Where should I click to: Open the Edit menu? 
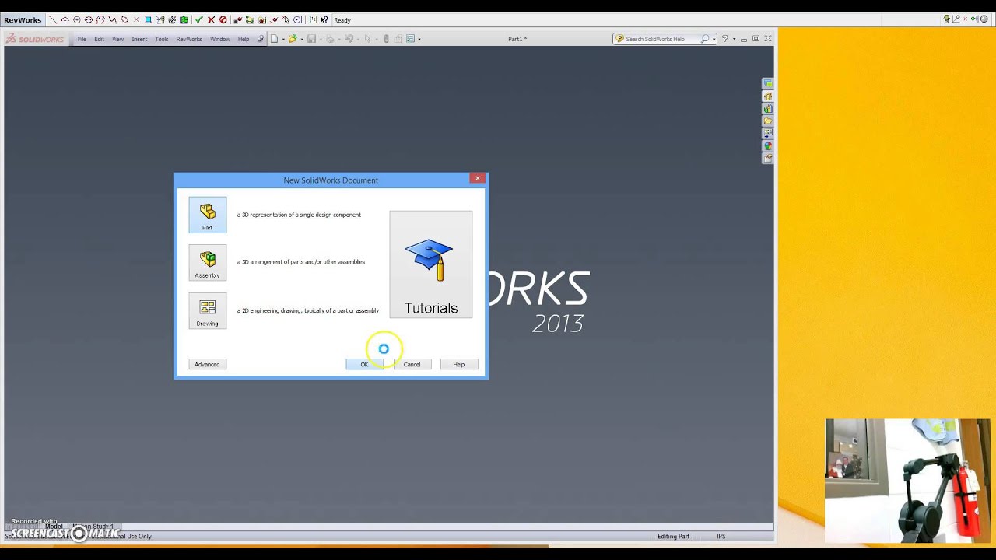[99, 39]
